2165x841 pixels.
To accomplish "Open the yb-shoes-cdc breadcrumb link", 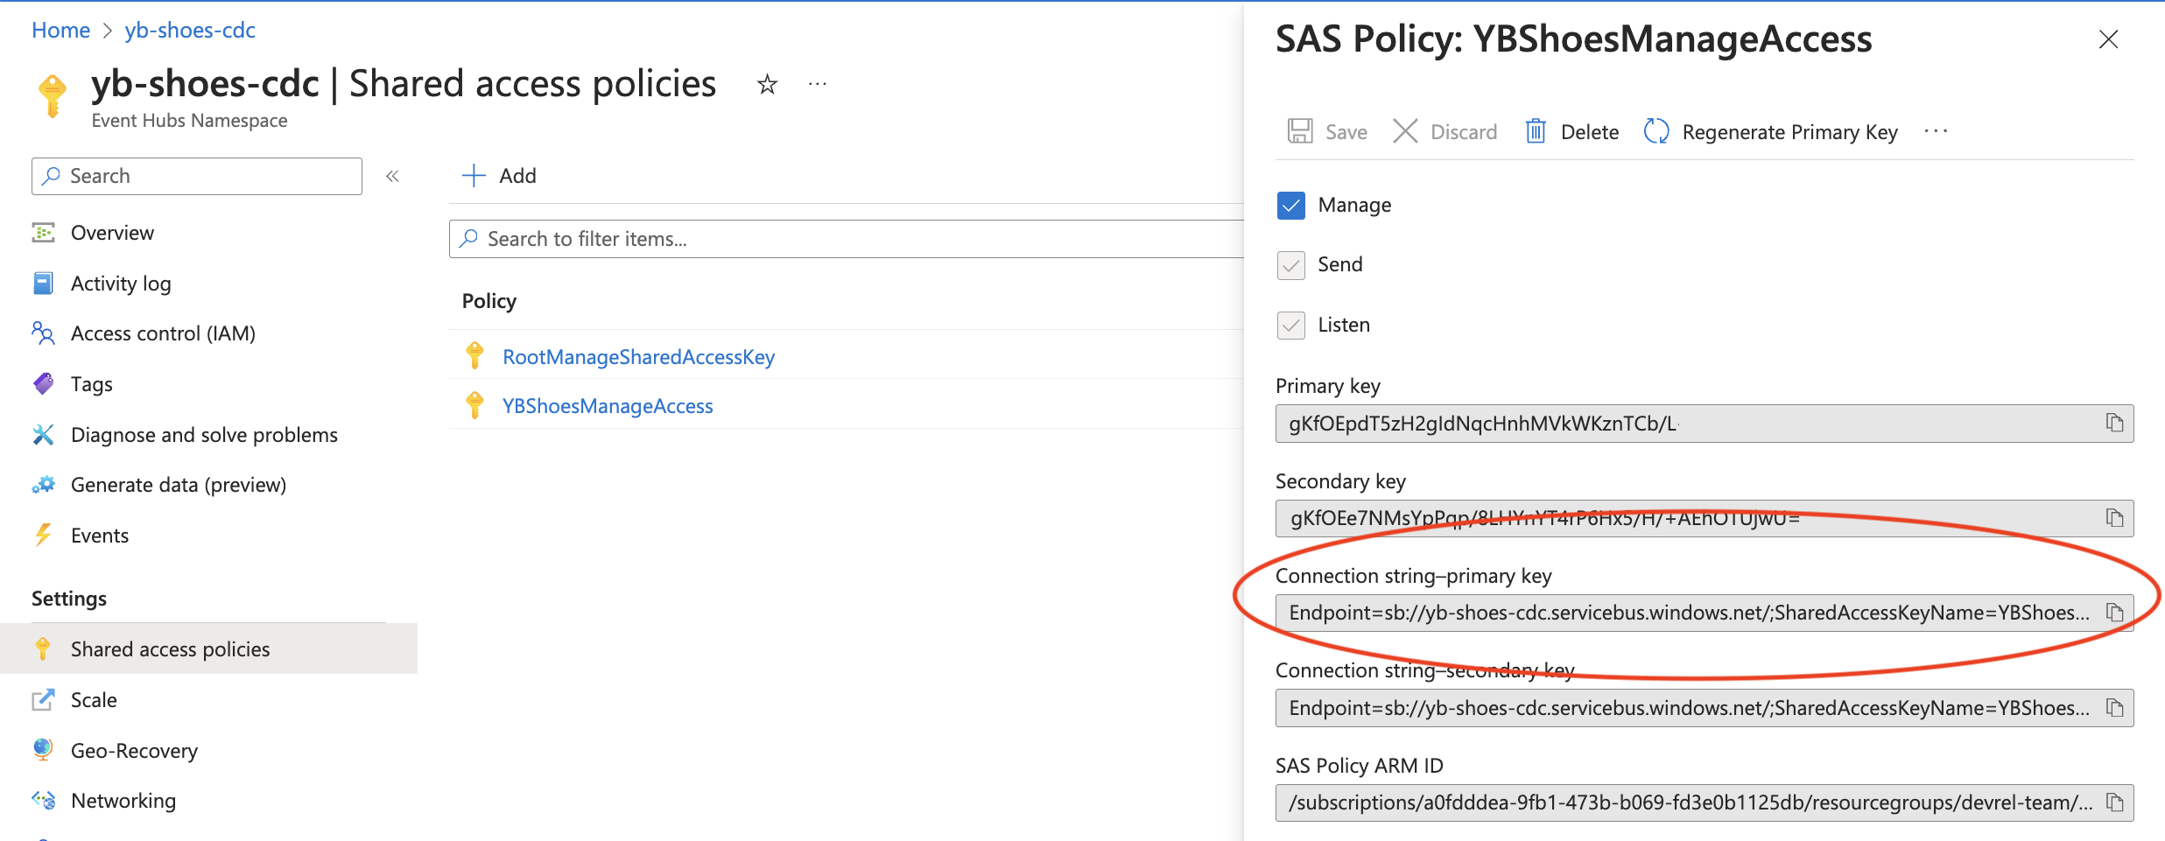I will (189, 29).
